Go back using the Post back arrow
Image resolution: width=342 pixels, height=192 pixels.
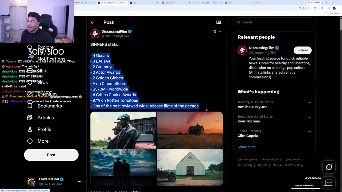coord(93,22)
